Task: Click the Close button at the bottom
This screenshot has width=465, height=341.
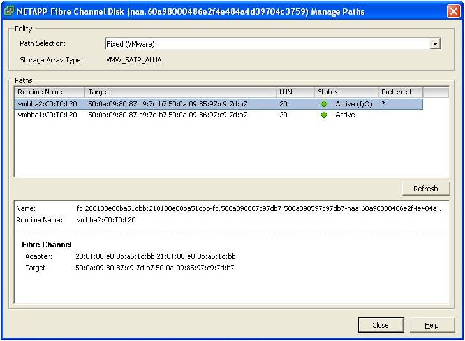Action: click(381, 325)
